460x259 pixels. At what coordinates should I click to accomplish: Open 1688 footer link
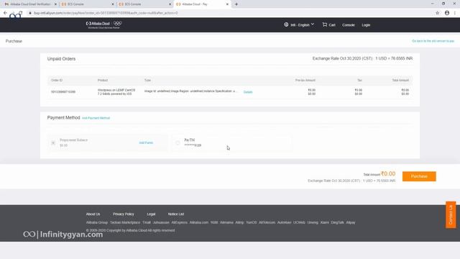click(x=214, y=222)
